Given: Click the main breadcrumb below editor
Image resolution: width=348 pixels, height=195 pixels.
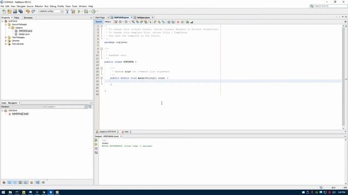Looking at the screenshot, I should coord(126,132).
